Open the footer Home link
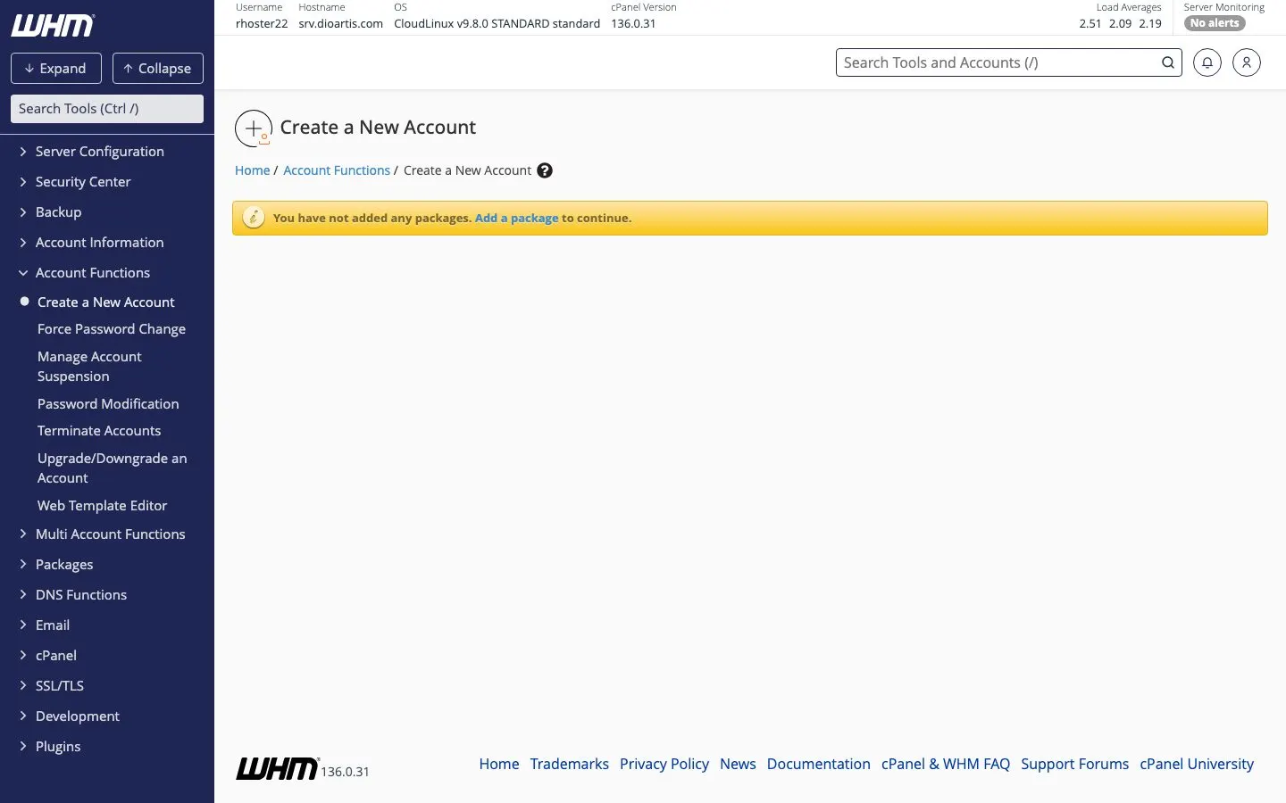 [x=499, y=764]
